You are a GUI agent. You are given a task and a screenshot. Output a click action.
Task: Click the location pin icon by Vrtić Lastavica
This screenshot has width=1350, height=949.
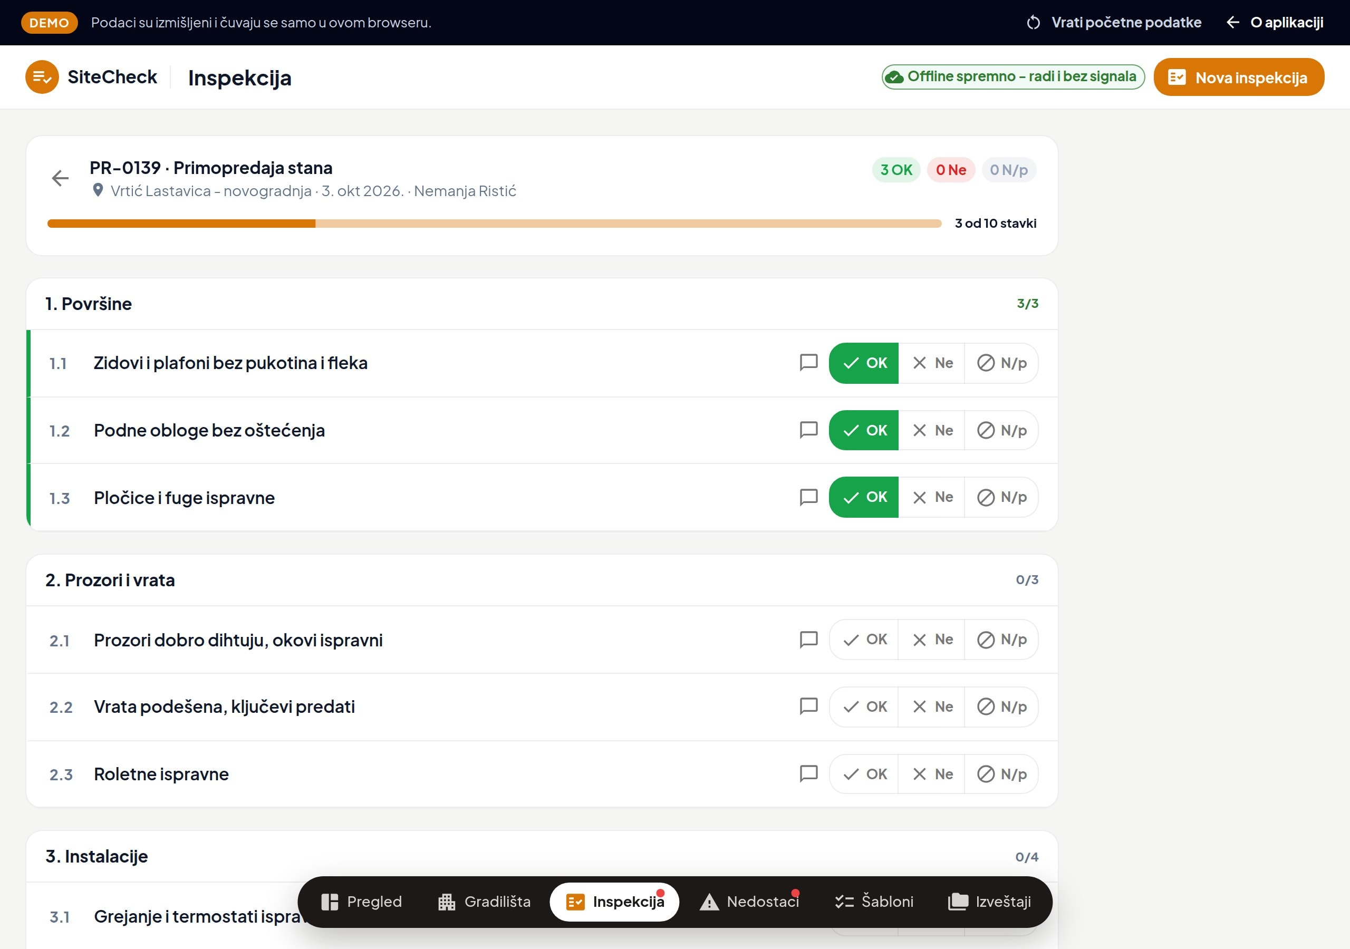click(x=98, y=190)
